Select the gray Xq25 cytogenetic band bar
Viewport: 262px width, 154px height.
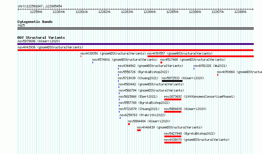click(x=135, y=28)
